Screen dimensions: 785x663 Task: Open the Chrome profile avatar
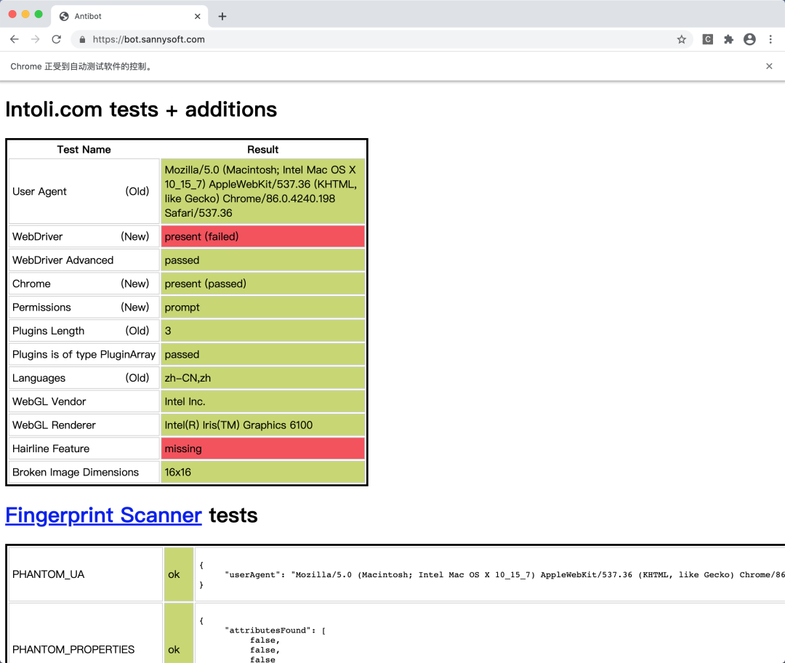click(x=749, y=39)
